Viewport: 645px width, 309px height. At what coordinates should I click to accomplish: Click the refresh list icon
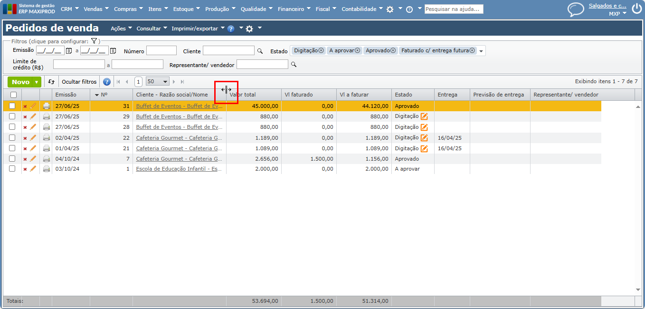[51, 82]
